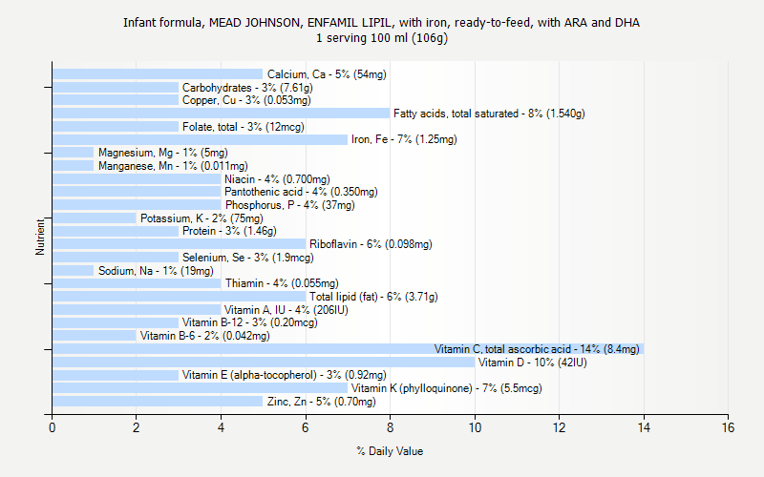Click the x-axis tick label '4'
Image resolution: width=764 pixels, height=477 pixels.
(221, 427)
